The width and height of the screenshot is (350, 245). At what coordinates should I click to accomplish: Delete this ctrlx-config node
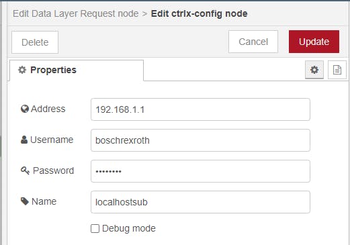[x=35, y=42]
